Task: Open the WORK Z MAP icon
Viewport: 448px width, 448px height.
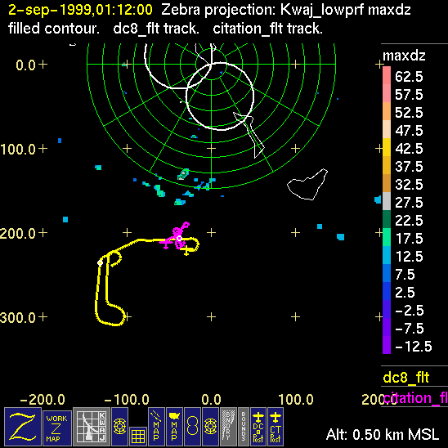Action: click(57, 428)
